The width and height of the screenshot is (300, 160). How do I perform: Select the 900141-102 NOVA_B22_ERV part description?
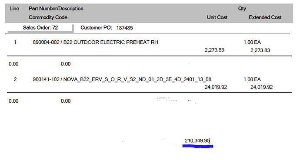(x=122, y=79)
